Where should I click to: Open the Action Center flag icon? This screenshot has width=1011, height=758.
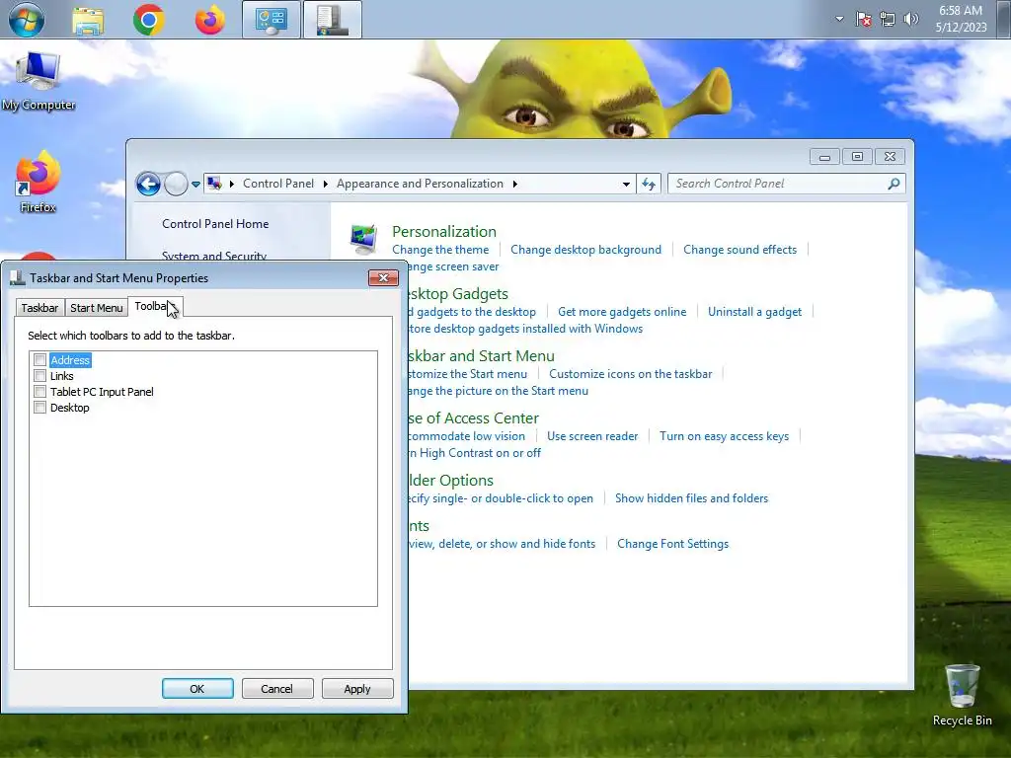[x=863, y=20]
